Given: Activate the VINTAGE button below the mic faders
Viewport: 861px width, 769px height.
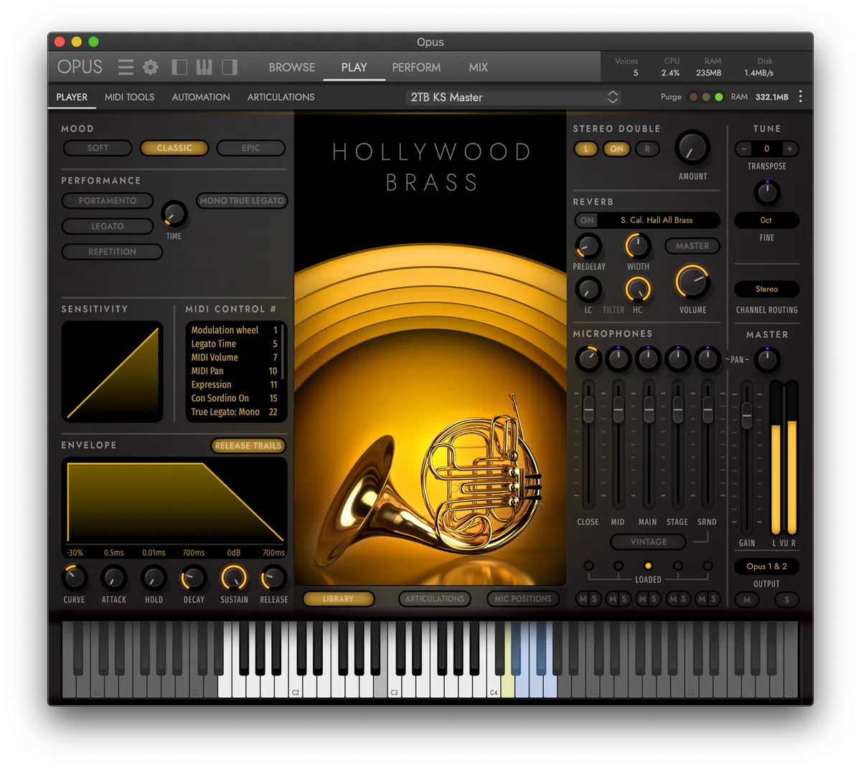Looking at the screenshot, I should (x=648, y=542).
